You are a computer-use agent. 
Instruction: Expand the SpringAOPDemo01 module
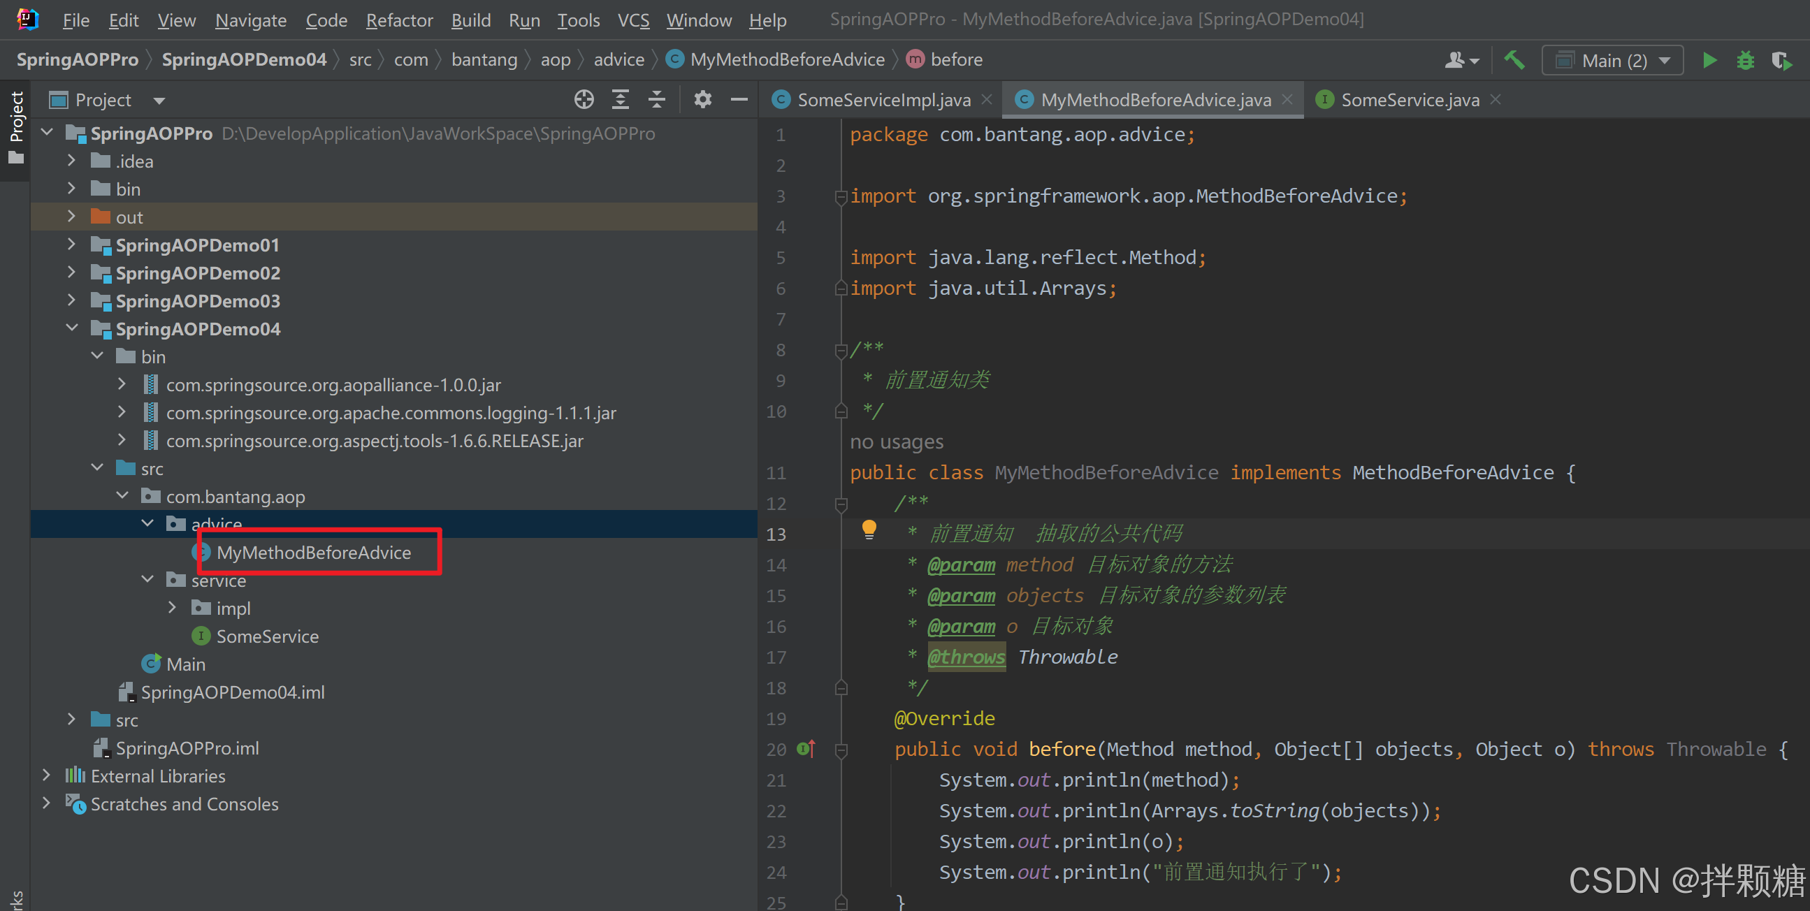point(71,245)
